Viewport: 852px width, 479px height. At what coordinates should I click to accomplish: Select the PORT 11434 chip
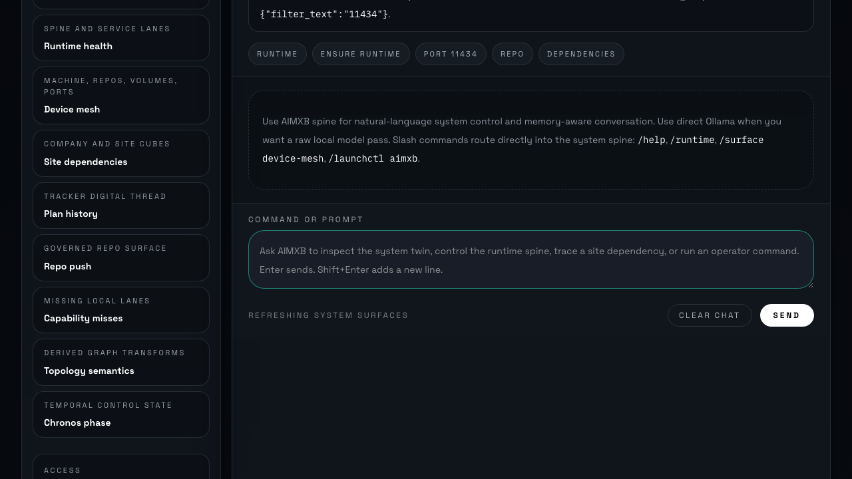451,54
